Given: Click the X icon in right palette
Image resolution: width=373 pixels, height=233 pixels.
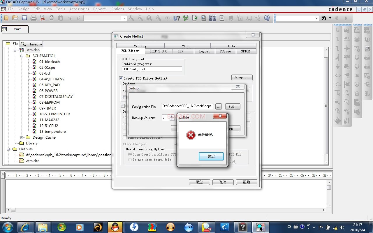Looking at the screenshot, I should tap(357, 75).
